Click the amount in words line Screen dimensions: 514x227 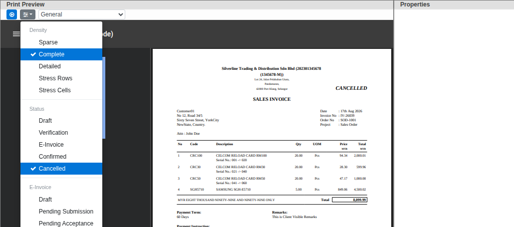point(226,200)
